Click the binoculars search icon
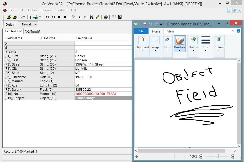The height and width of the screenshot is (162, 244). [92, 17]
